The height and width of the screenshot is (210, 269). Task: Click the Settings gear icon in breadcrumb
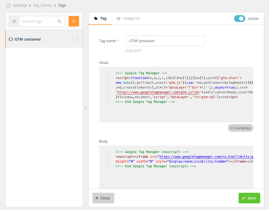click(x=8, y=5)
